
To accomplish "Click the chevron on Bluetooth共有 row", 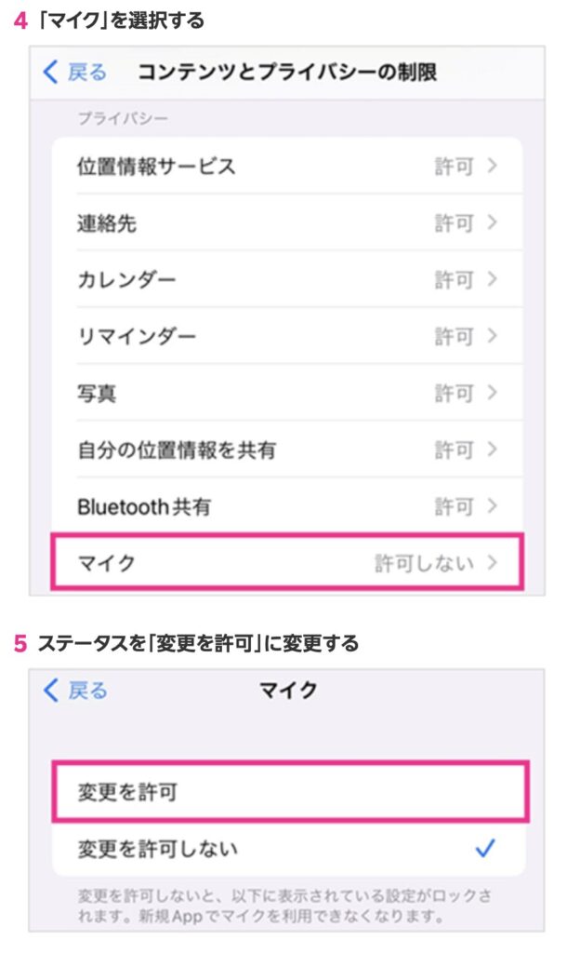I will pos(493,507).
